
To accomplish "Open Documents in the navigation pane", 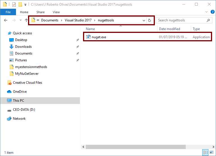I will pyautogui.click(x=24, y=53).
